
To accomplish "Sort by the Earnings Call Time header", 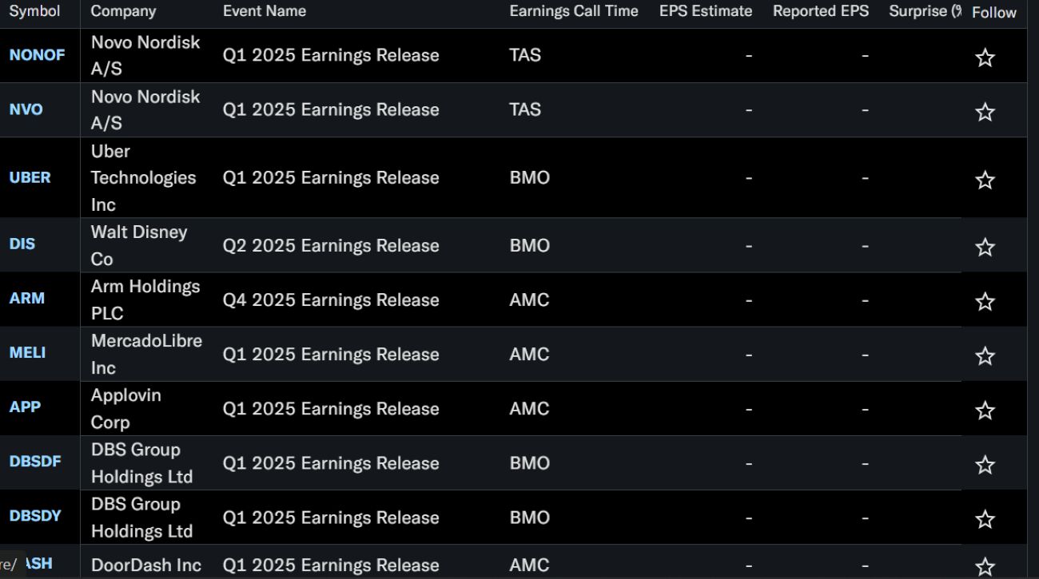I will coord(573,11).
